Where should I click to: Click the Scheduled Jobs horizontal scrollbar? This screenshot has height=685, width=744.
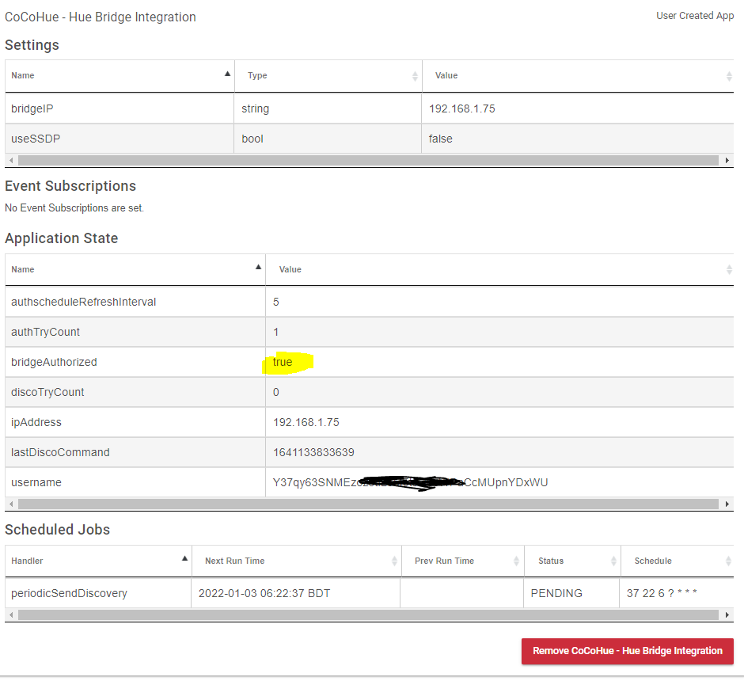368,615
